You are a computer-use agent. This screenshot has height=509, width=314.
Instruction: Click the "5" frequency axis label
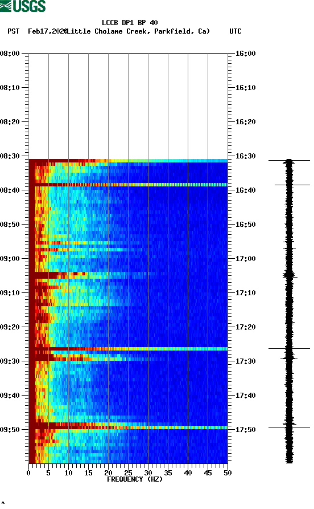tap(48, 473)
